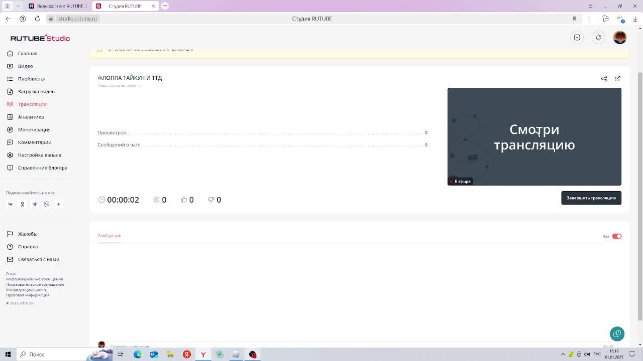Screen dimensions: 643x361
Task: Open Аналитика in the sidebar
Action: pos(25,117)
